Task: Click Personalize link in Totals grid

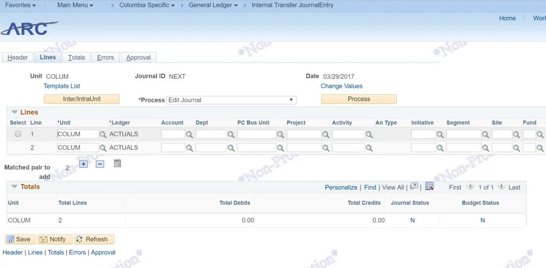Action: [341, 188]
